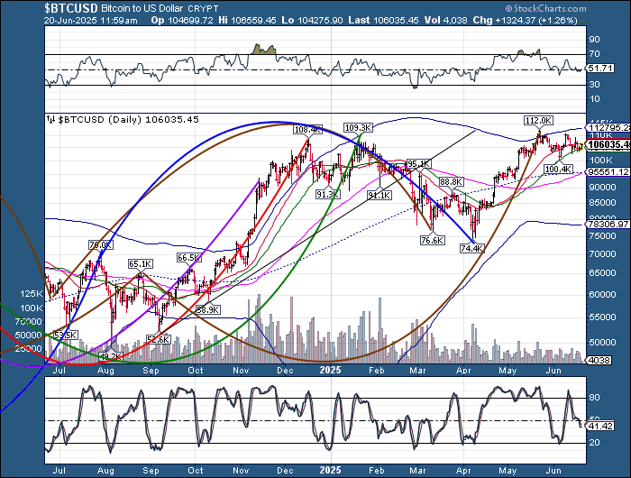Select the 108.4K December high label

[x=307, y=129]
